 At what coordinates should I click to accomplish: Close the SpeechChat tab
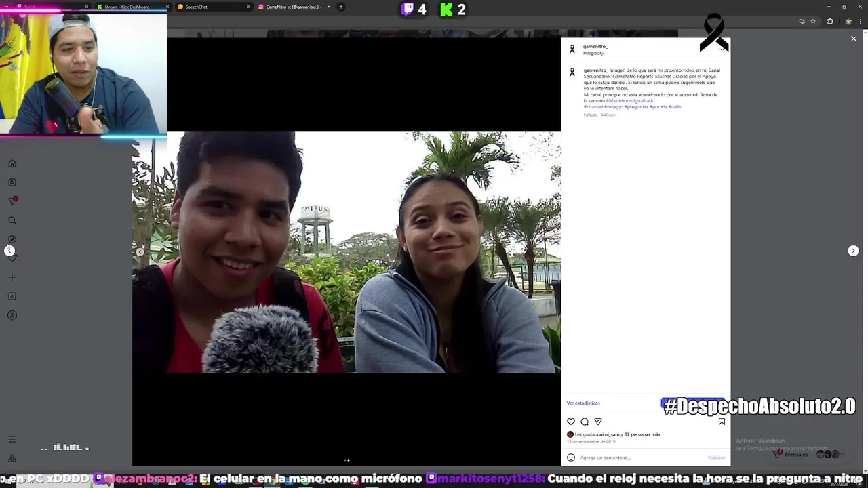click(x=248, y=7)
